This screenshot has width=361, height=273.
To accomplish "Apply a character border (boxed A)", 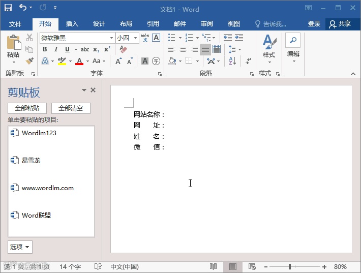I will [156, 38].
